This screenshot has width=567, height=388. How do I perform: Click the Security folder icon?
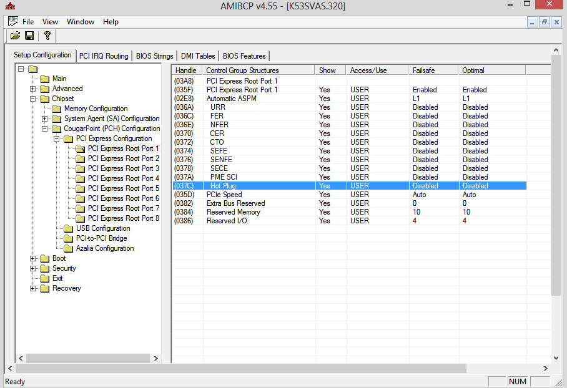click(x=45, y=268)
